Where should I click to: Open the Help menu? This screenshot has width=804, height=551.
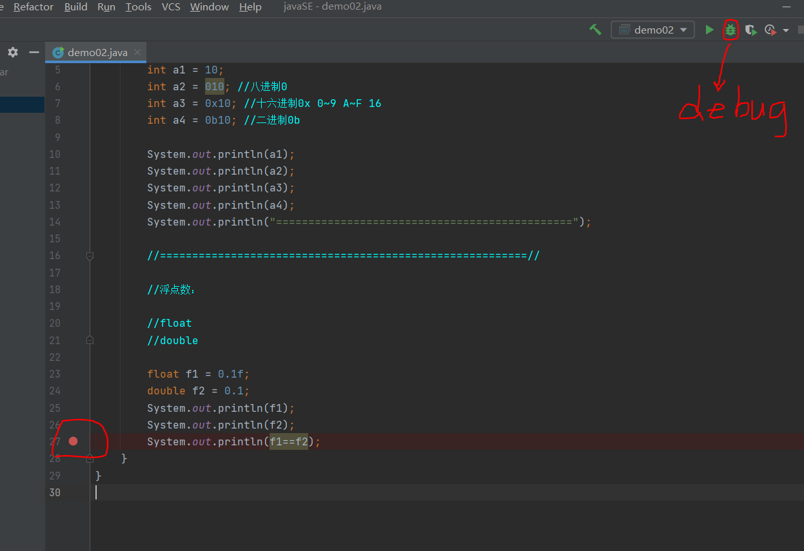click(x=250, y=7)
